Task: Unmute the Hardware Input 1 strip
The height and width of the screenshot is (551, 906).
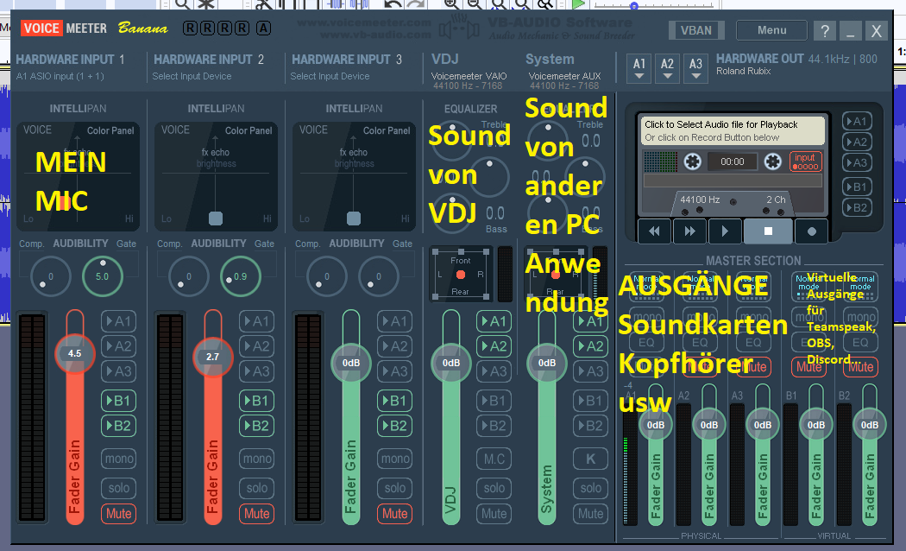Action: coord(118,513)
